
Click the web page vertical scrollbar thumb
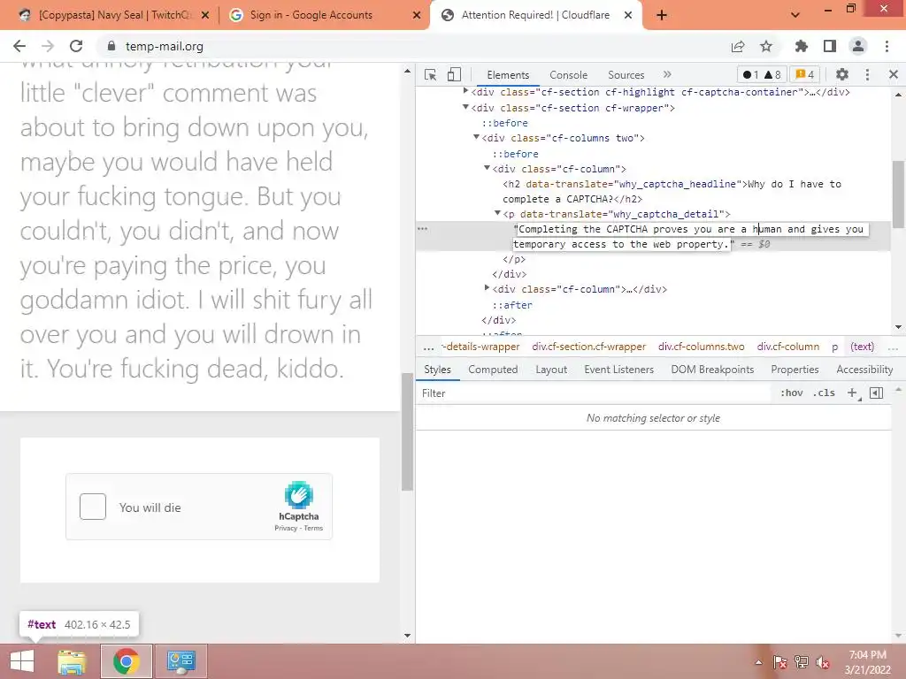point(407,431)
